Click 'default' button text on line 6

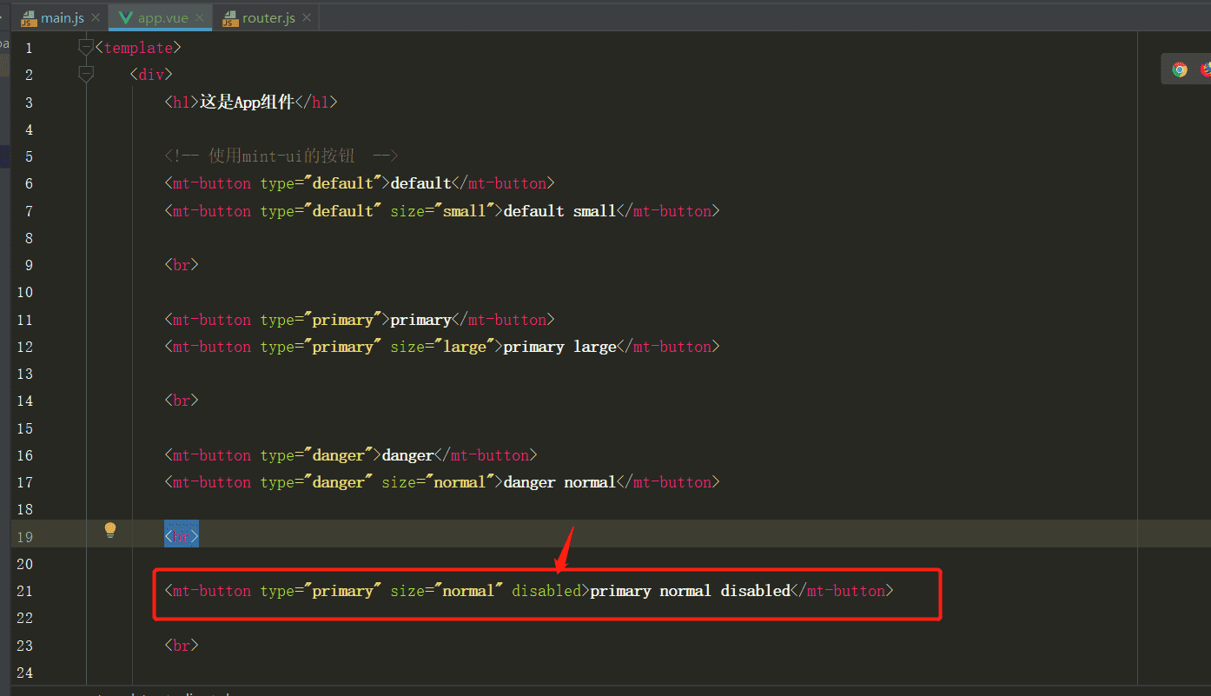(x=420, y=183)
